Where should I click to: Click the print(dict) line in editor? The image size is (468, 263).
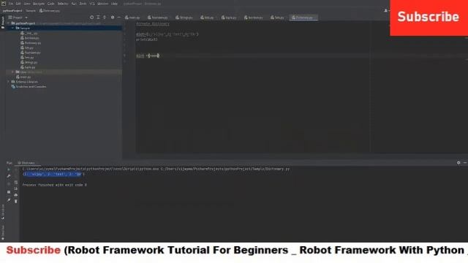pyautogui.click(x=146, y=39)
